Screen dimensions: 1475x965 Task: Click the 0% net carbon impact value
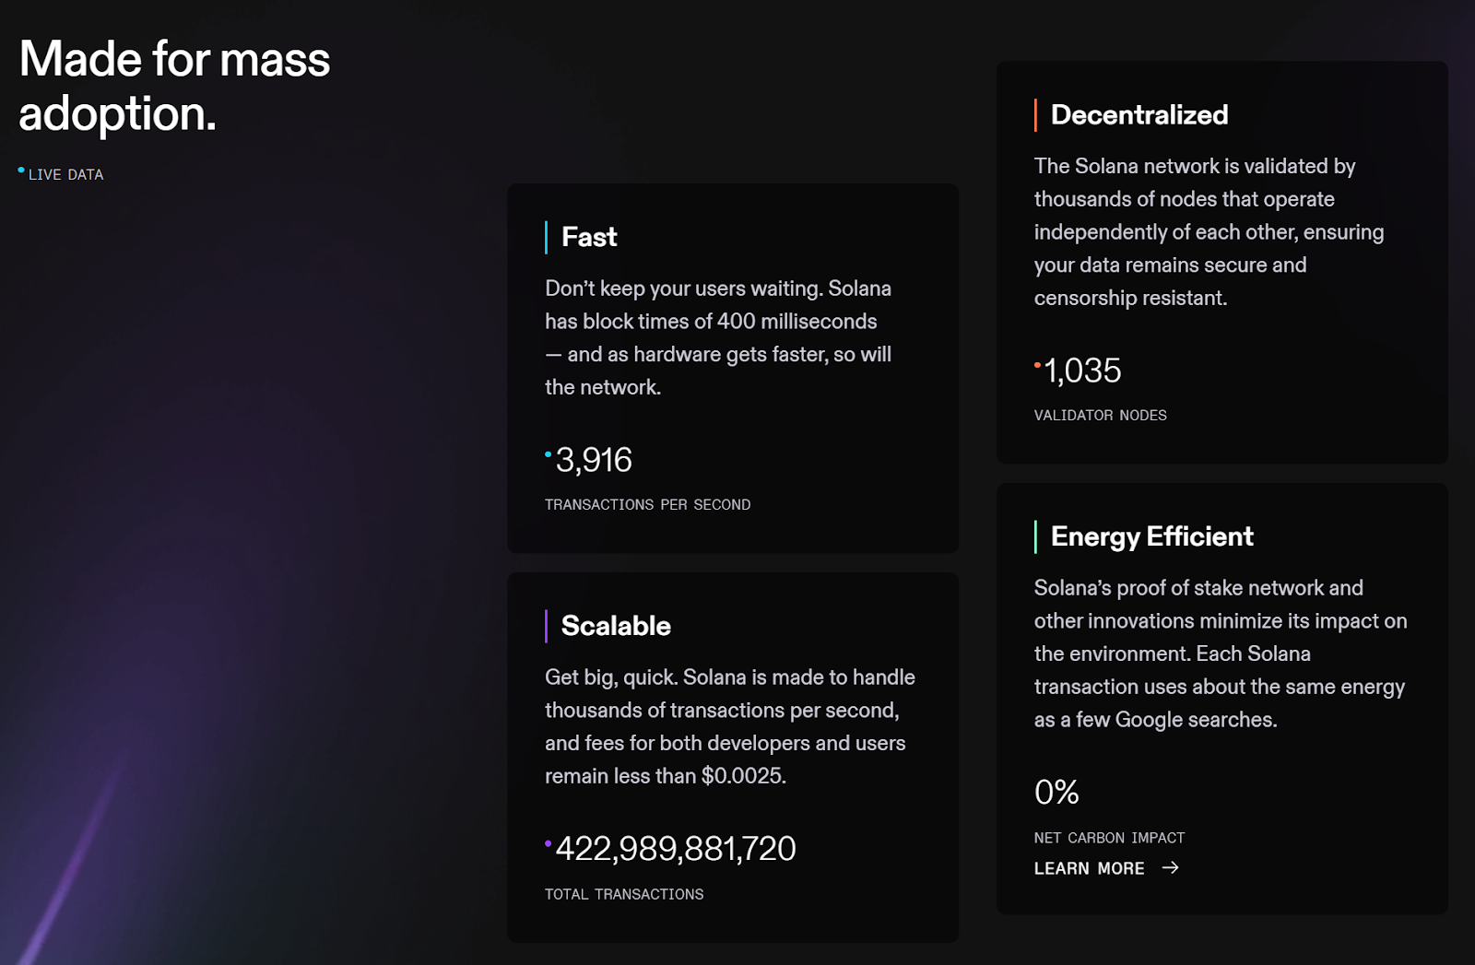pyautogui.click(x=1056, y=792)
